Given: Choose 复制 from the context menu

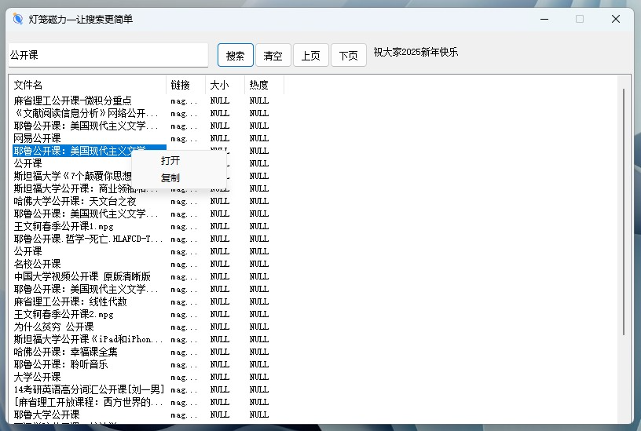Looking at the screenshot, I should pos(170,178).
